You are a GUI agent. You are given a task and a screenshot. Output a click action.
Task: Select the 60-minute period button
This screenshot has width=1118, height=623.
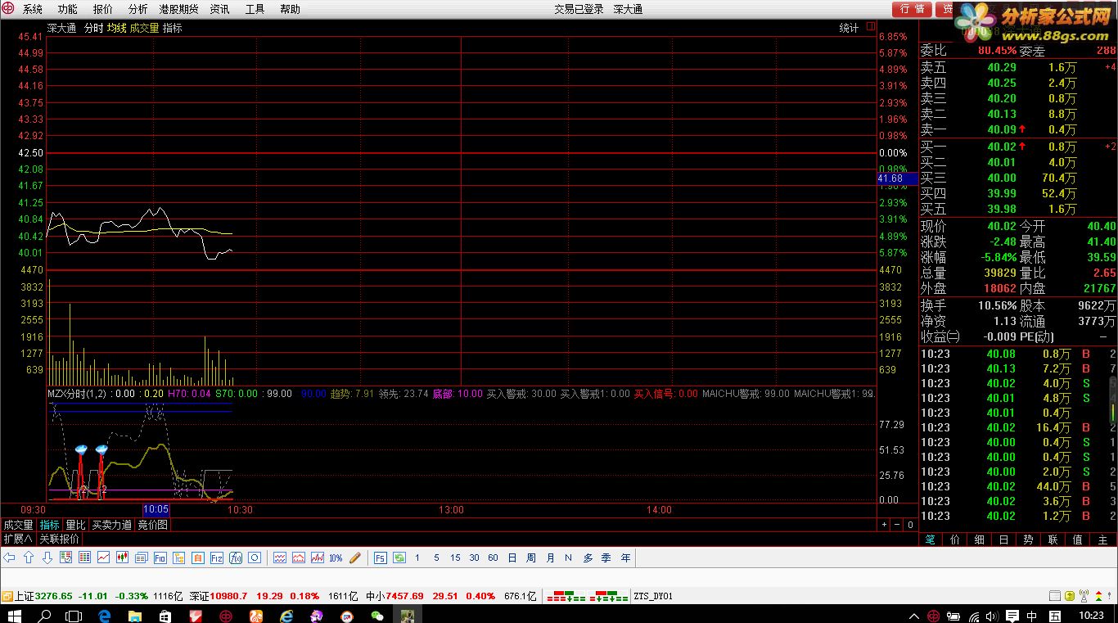pos(493,558)
